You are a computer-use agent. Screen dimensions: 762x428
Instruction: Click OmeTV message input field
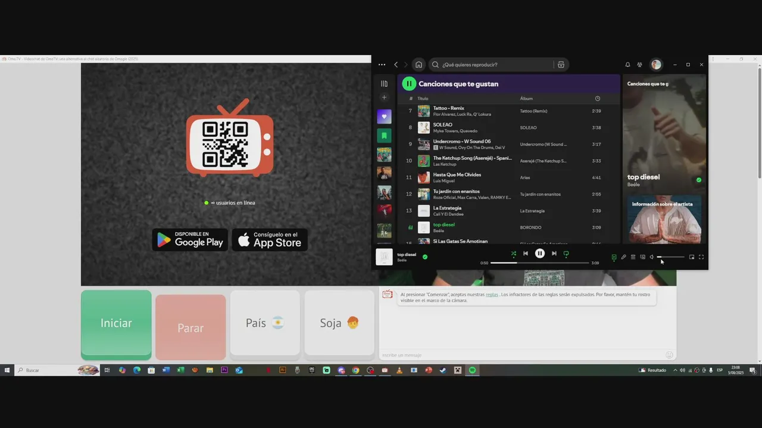[x=522, y=355]
